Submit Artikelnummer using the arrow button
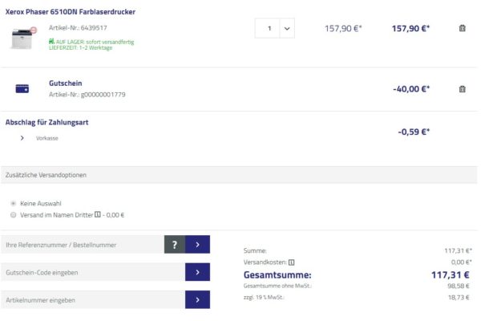The height and width of the screenshot is (321, 481). (197, 299)
